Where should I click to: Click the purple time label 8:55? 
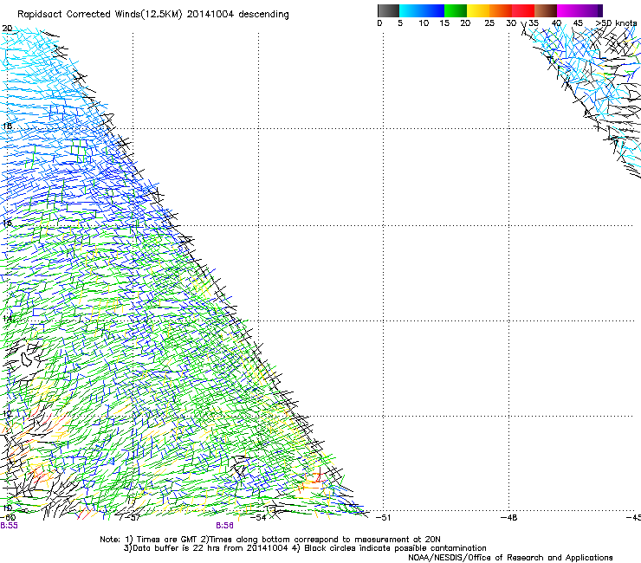[9, 526]
